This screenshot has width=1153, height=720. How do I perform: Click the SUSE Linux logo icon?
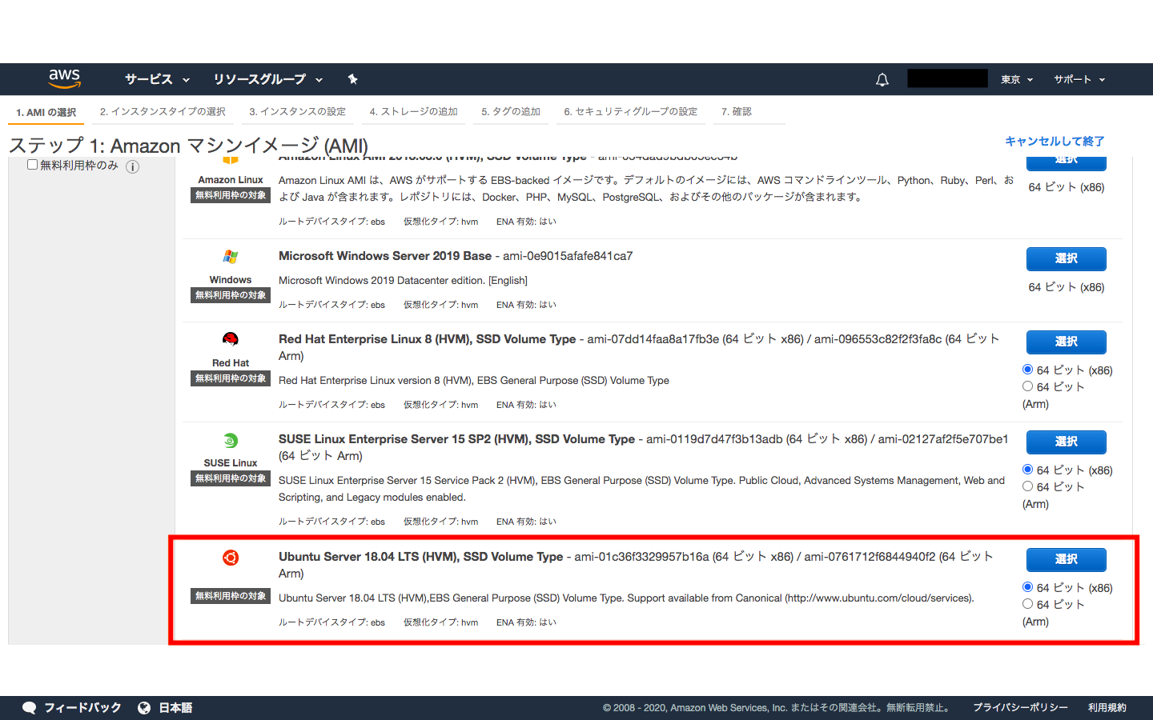point(231,440)
